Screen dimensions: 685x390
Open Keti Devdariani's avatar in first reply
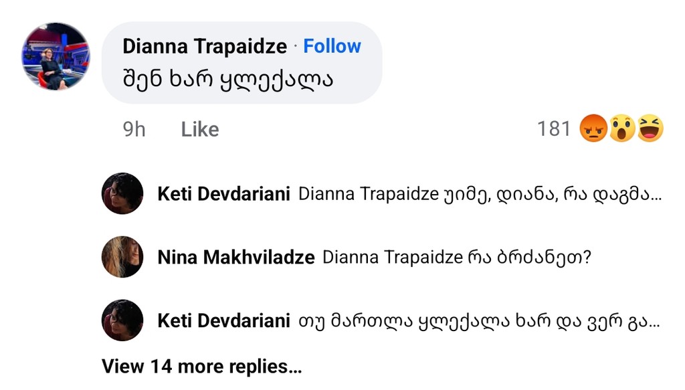point(122,194)
